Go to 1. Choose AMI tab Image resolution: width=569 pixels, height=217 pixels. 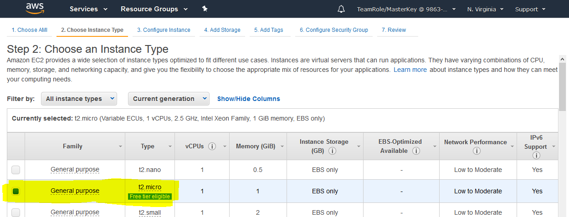point(30,30)
